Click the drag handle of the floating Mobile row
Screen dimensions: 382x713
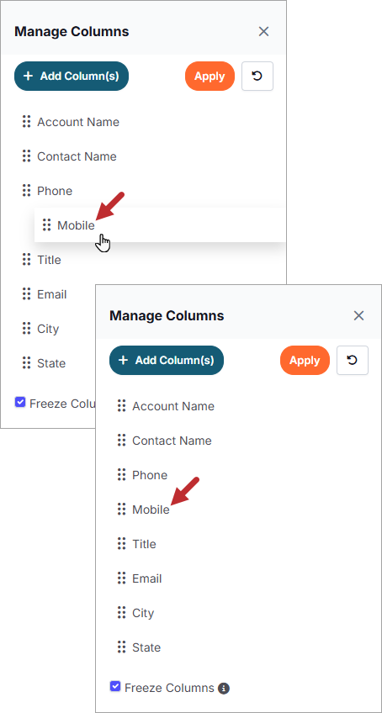(x=46, y=224)
